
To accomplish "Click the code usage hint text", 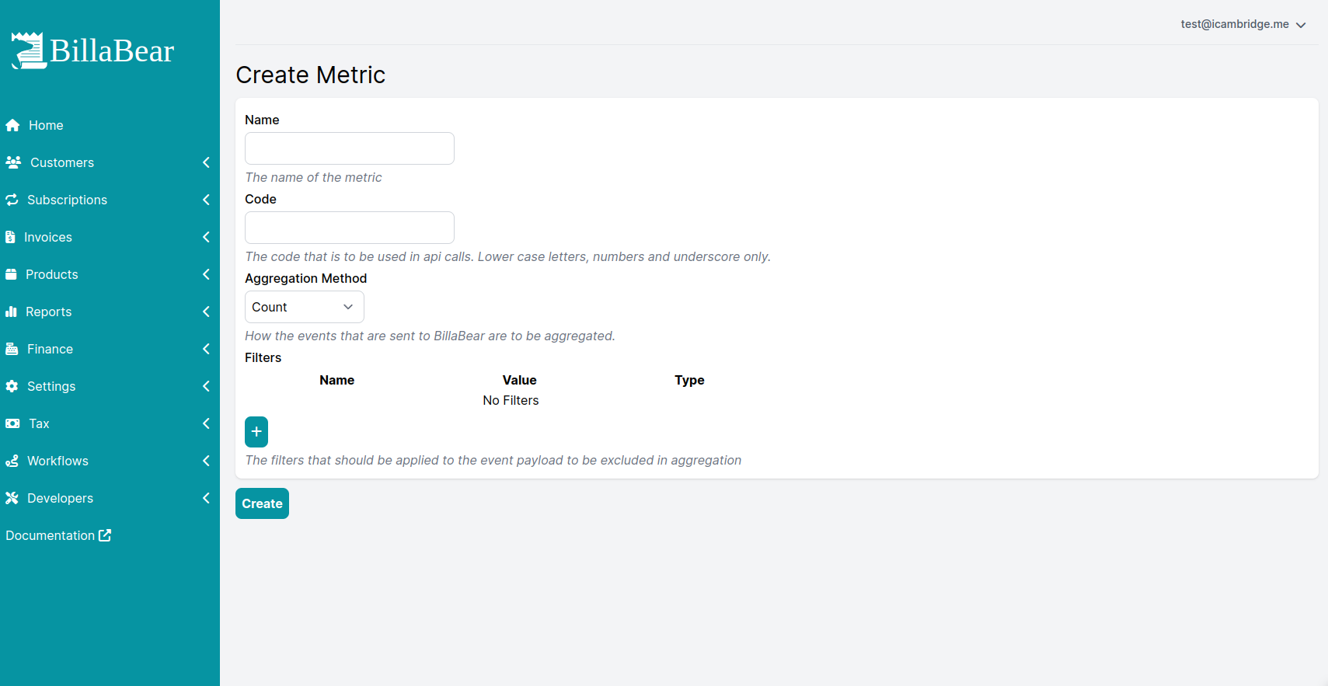I will coord(507,256).
